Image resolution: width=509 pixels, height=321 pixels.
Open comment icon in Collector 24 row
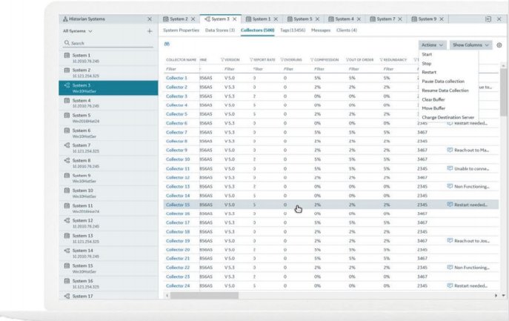tap(450, 285)
